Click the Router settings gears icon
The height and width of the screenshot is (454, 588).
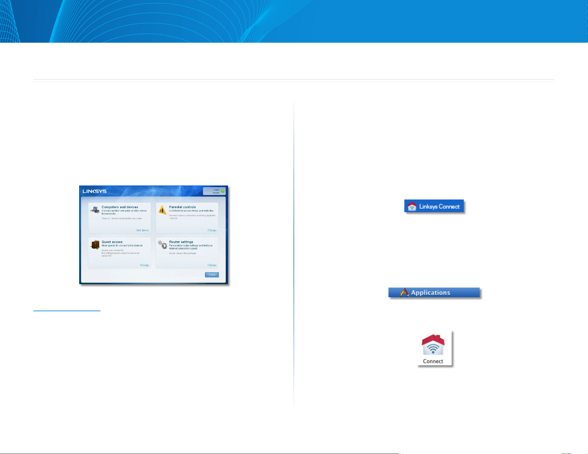163,245
